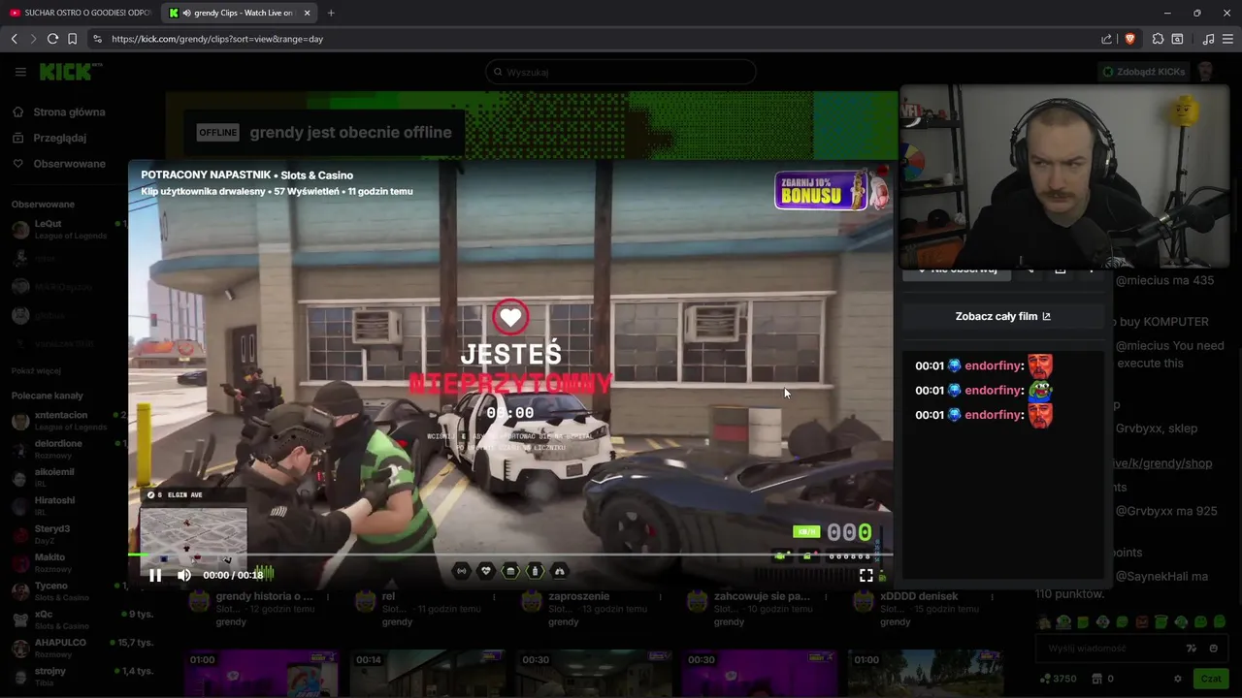
Task: Click the 3750 channel points indicator
Action: coord(1058,679)
